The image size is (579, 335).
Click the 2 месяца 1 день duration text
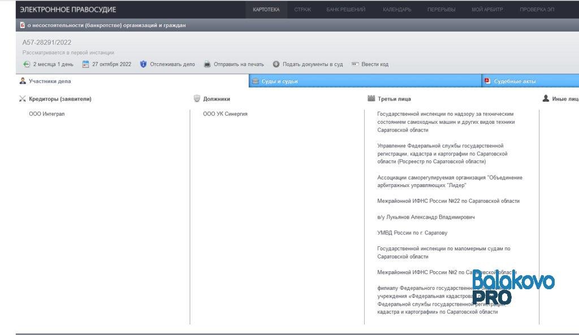coord(54,64)
